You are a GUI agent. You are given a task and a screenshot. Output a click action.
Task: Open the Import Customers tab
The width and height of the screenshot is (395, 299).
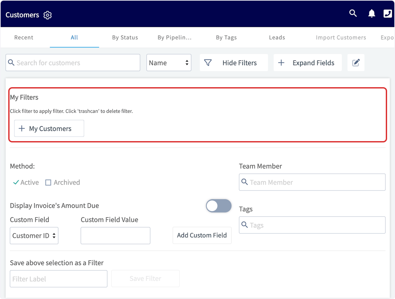pos(341,37)
